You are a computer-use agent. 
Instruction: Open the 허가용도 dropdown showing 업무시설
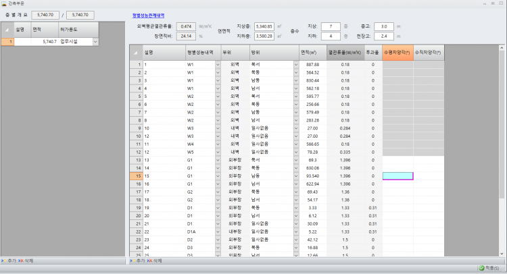(95, 42)
